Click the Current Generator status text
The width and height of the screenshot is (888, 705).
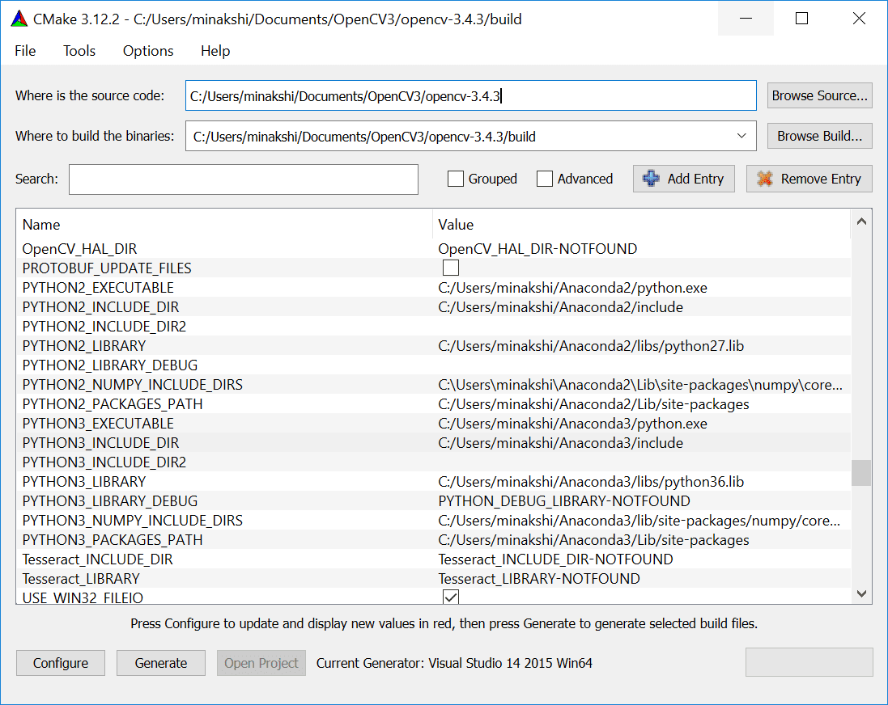454,663
